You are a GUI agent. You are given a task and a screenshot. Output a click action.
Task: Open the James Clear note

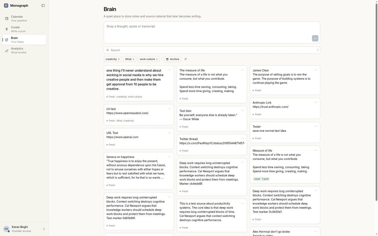(x=285, y=80)
